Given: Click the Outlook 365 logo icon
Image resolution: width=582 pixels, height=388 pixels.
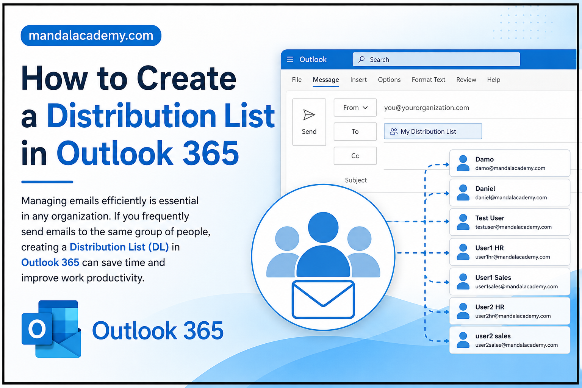Looking at the screenshot, I should [x=52, y=329].
